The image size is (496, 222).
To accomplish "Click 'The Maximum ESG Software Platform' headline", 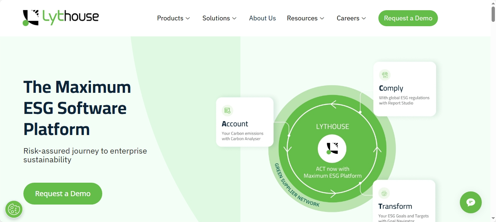I will (x=77, y=108).
